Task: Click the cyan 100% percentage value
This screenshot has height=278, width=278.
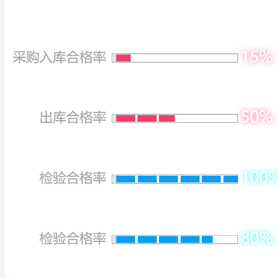Action: 260,177
